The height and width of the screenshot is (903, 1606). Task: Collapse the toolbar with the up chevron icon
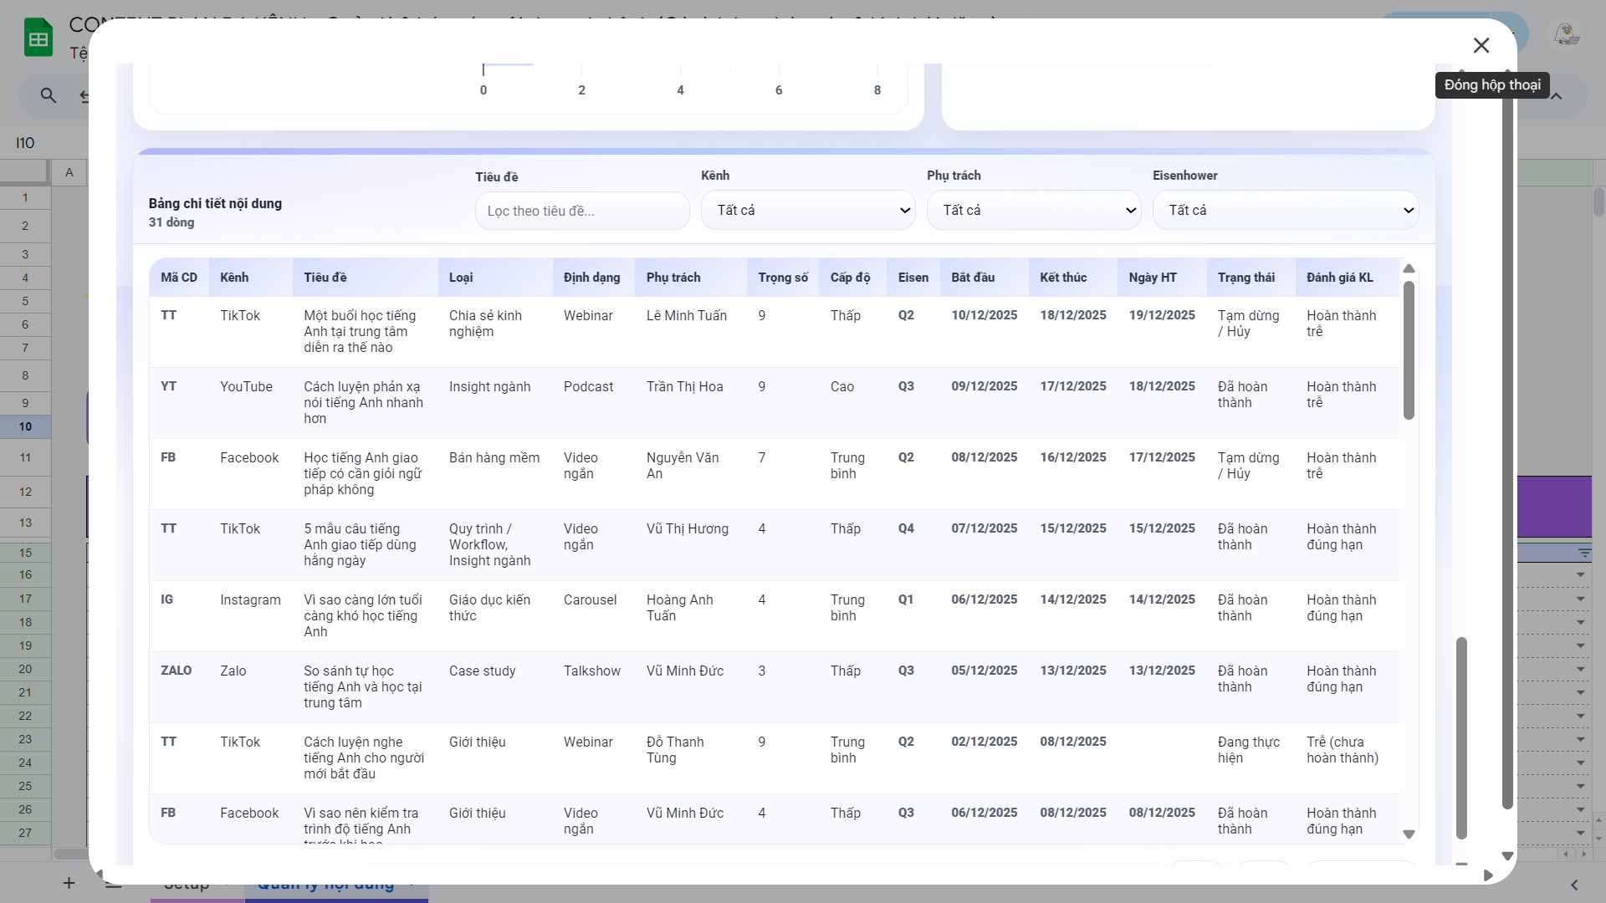[x=1557, y=96]
